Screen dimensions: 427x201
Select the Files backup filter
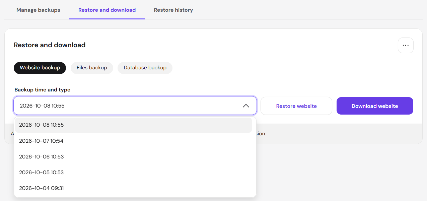(92, 68)
